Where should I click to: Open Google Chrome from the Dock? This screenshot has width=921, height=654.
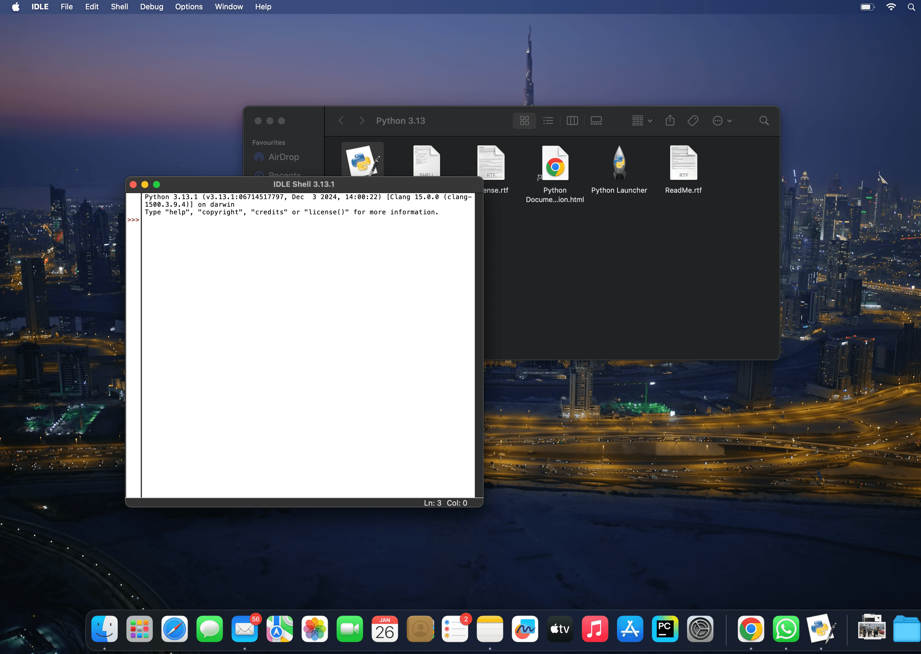tap(751, 629)
